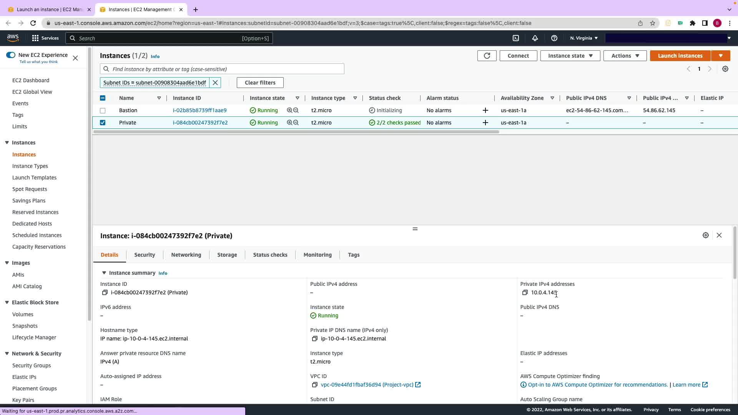Open the Status checks tab
The height and width of the screenshot is (415, 738).
(x=270, y=255)
